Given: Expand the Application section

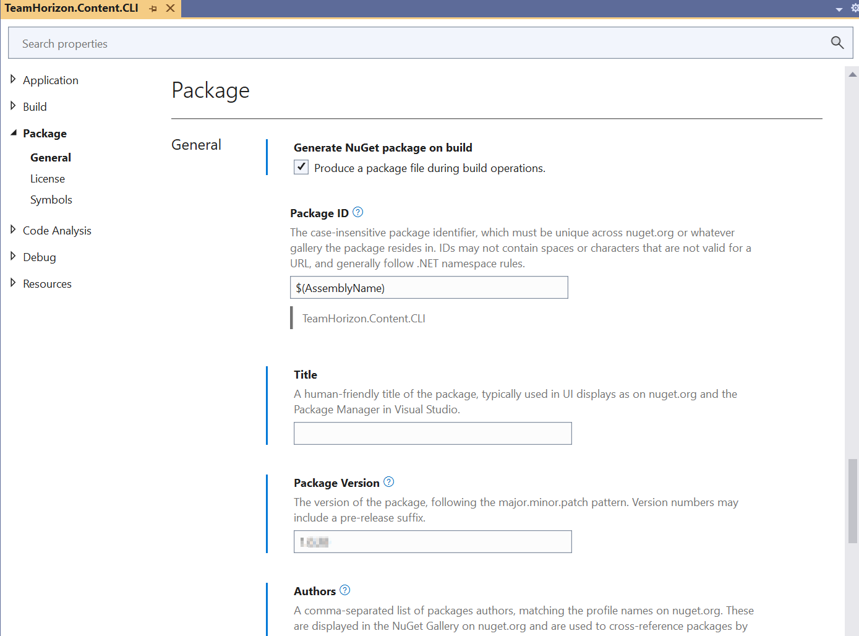Looking at the screenshot, I should (13, 79).
